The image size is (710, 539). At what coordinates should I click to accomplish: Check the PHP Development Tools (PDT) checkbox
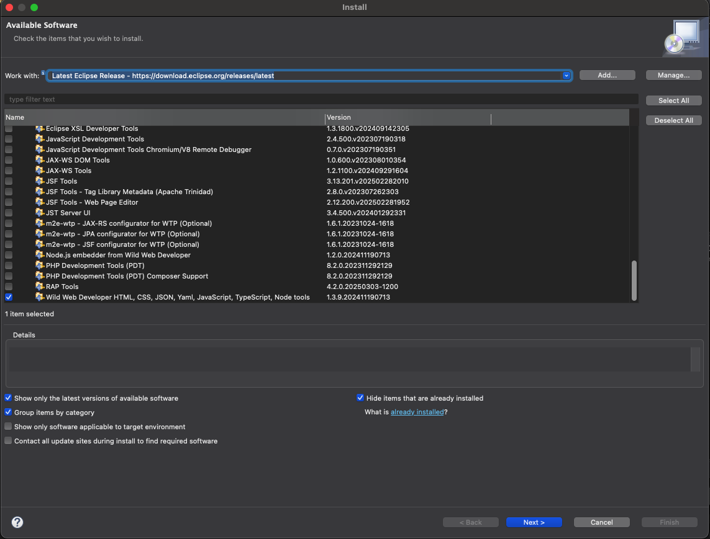coord(9,266)
